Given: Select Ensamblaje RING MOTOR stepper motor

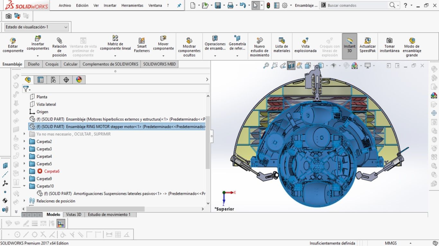Looking at the screenshot, I should [x=117, y=127].
